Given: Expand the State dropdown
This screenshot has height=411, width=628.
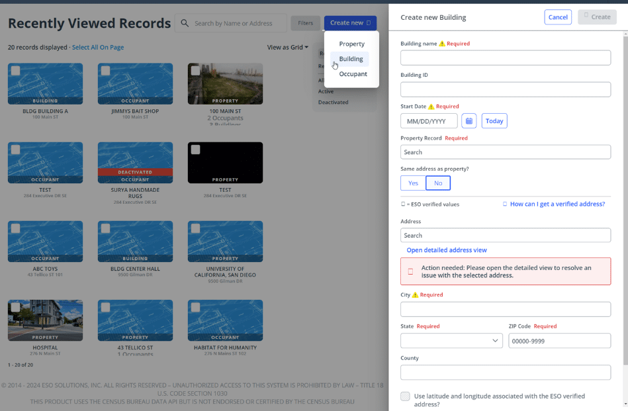Looking at the screenshot, I should [451, 340].
